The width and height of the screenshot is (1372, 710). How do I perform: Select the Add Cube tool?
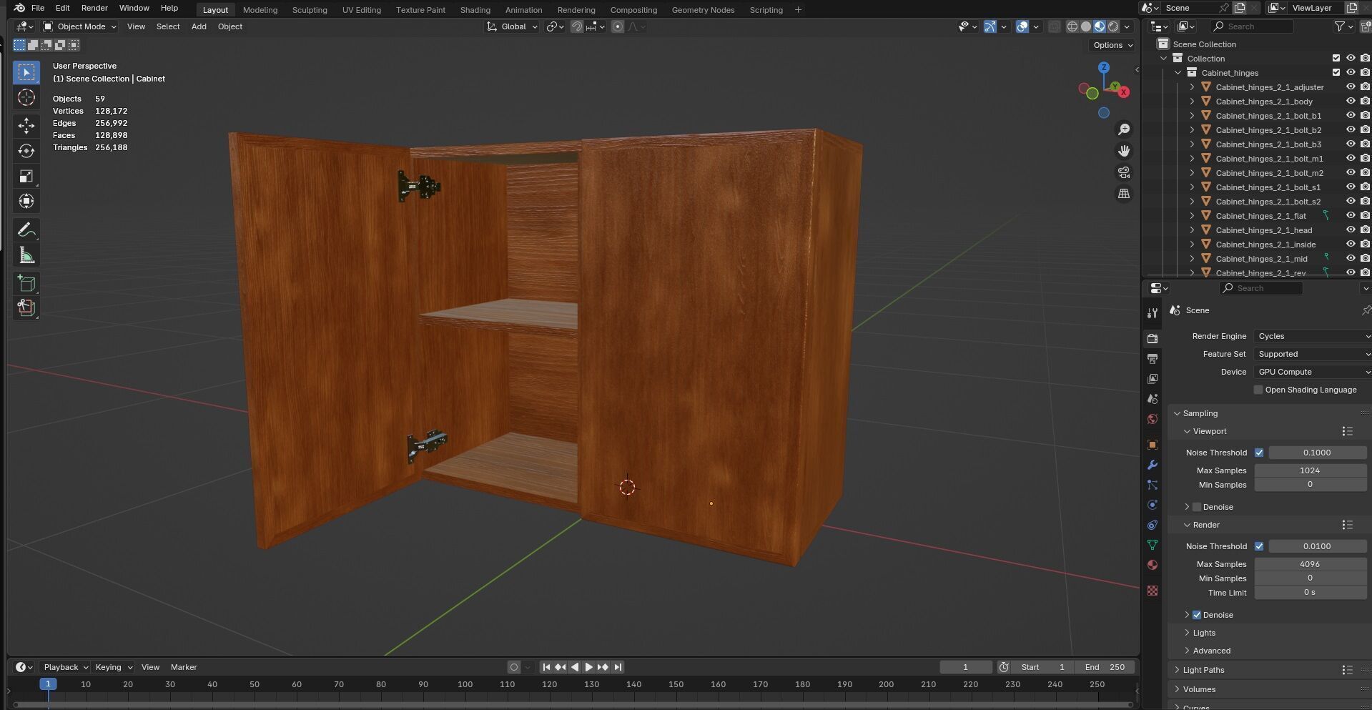26,284
